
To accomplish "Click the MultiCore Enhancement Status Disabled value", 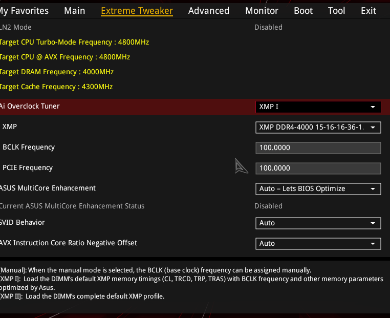I will [268, 206].
